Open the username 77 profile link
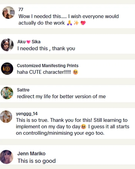135x169 pixels. [x=21, y=10]
